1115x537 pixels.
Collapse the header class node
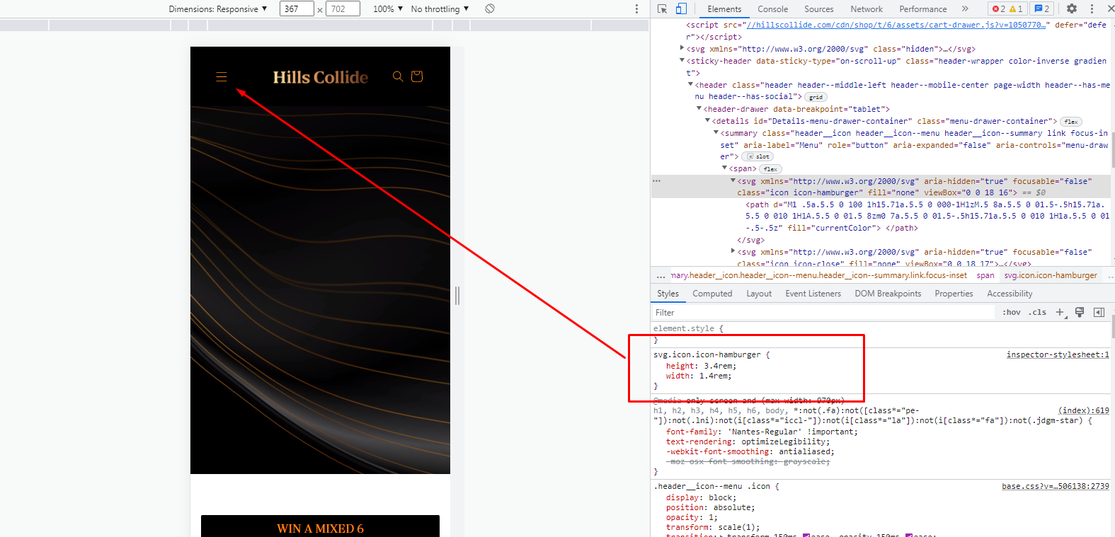(691, 84)
